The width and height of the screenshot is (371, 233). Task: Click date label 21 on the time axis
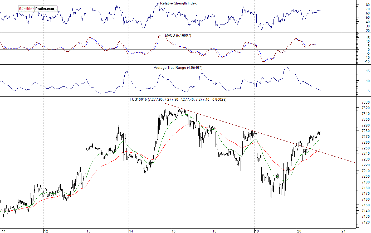coord(343,231)
